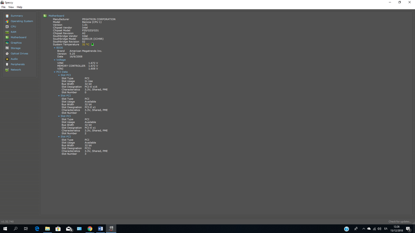This screenshot has width=415, height=233.
Task: Select the Network sidebar icon
Action: coord(7,70)
